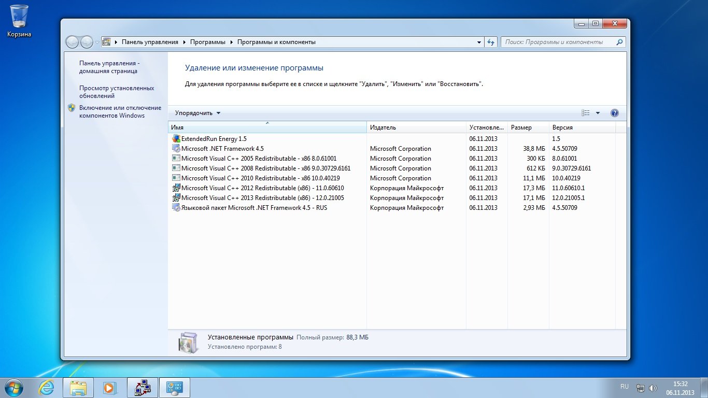This screenshot has height=398, width=708.
Task: Open the view options dropdown arrow
Action: 598,113
